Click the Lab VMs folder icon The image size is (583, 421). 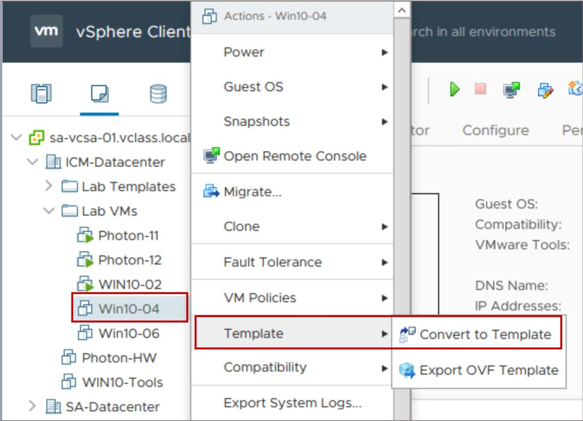[x=70, y=211]
